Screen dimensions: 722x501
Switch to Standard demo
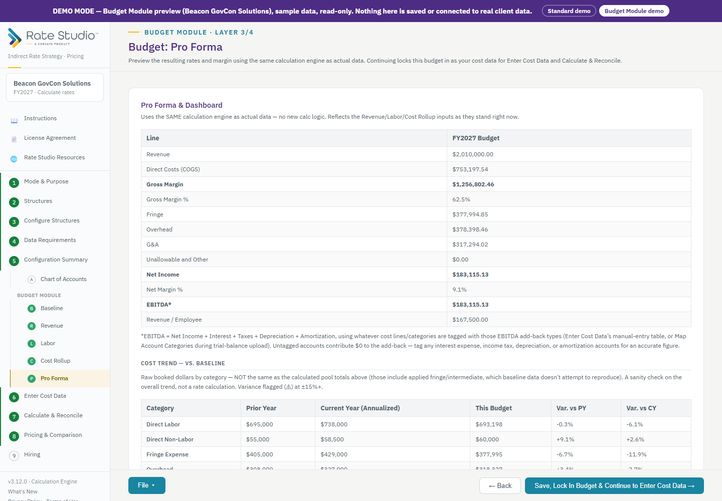(569, 11)
